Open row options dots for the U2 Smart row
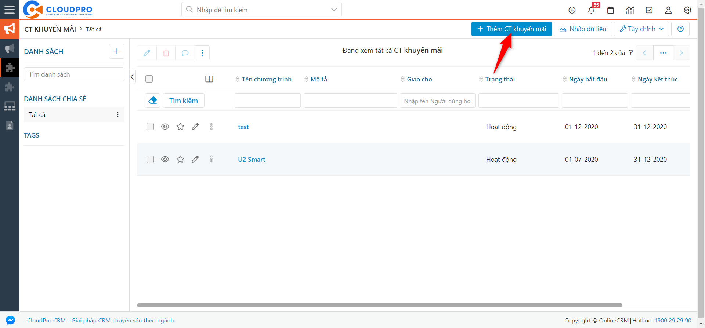Screen dimensions: 705x328 pyautogui.click(x=211, y=159)
